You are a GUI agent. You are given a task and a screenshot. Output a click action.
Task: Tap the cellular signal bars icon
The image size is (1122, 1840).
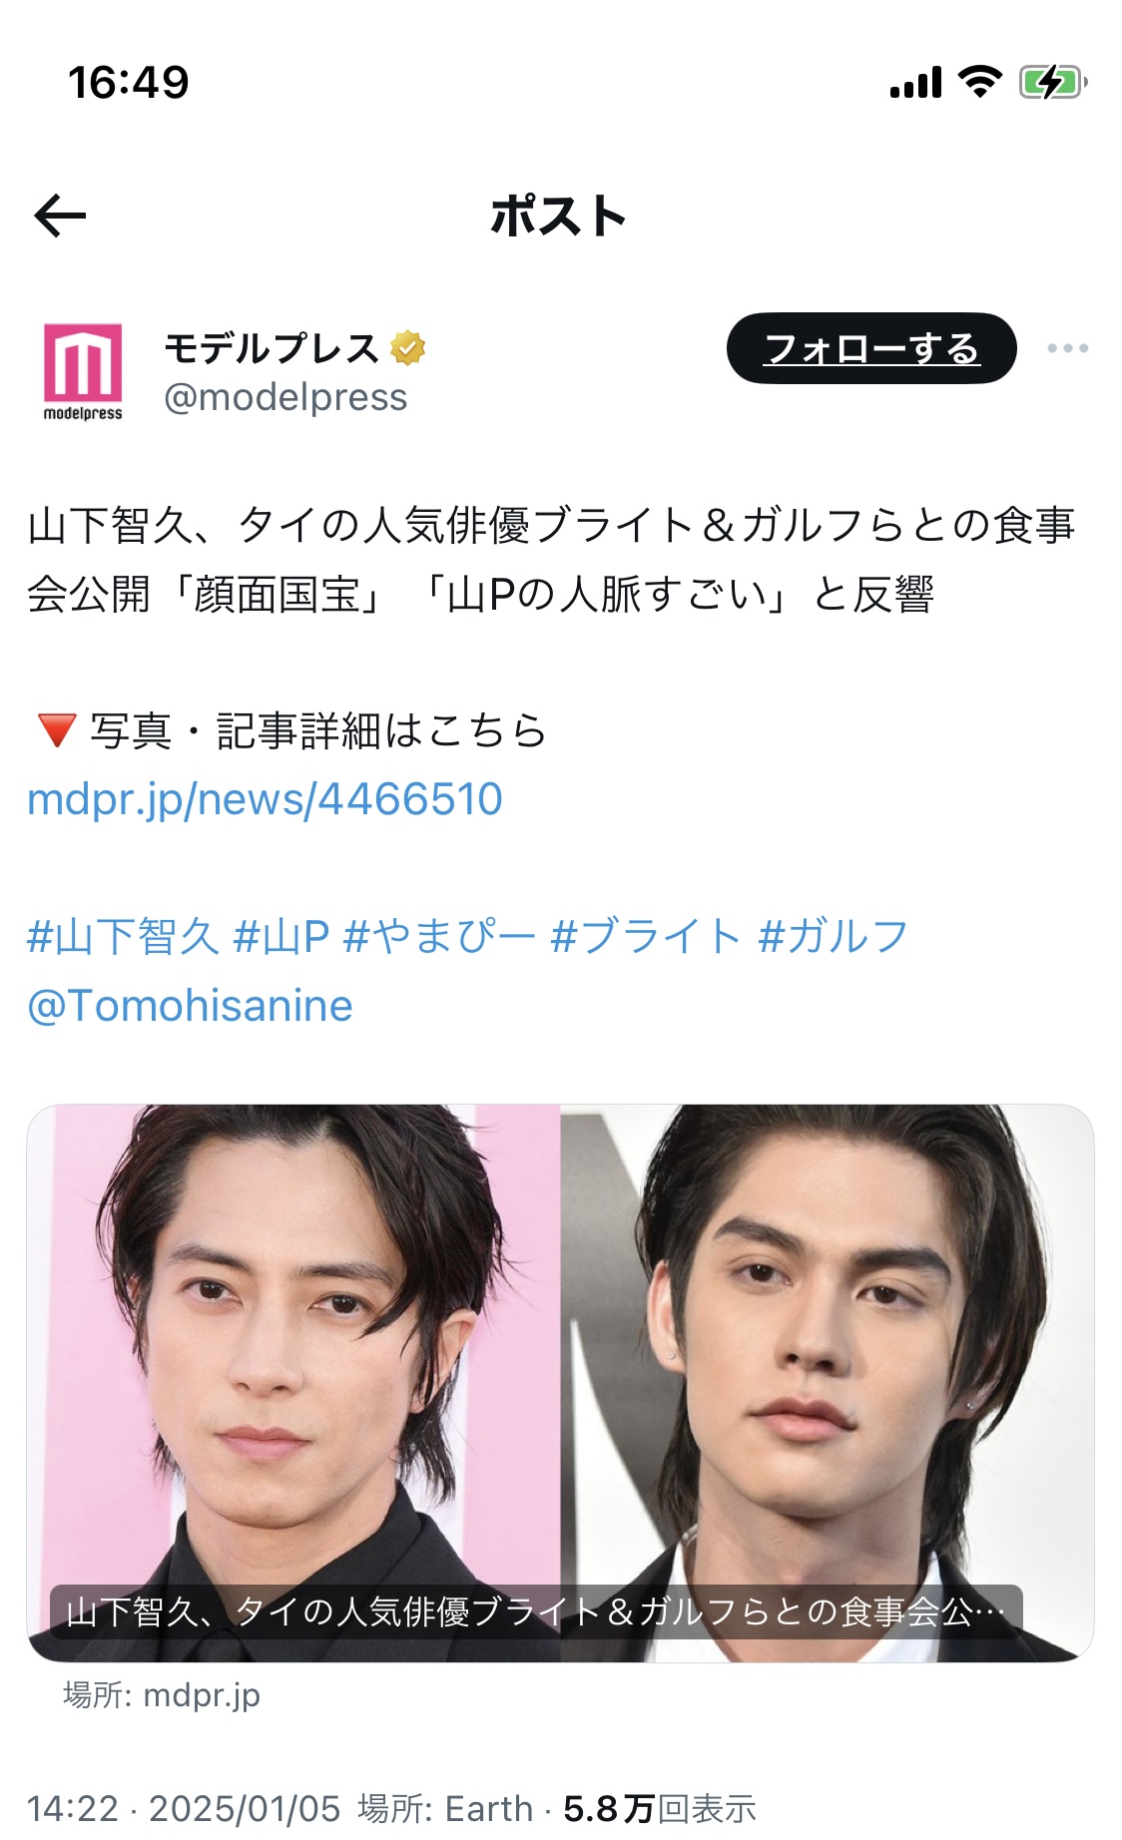(x=915, y=83)
